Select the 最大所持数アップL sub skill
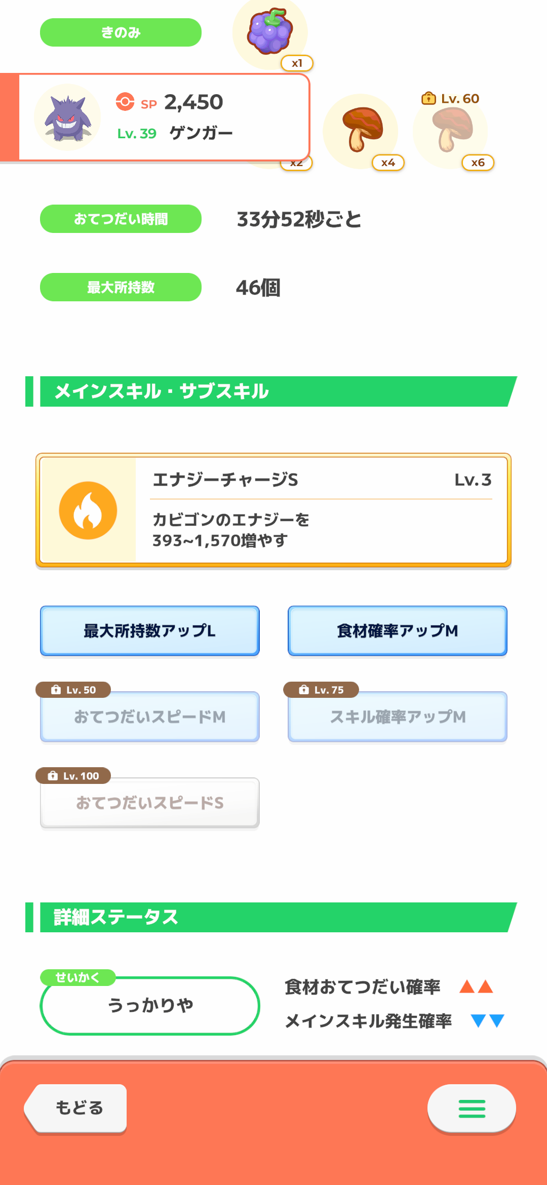This screenshot has width=547, height=1185. coord(150,630)
